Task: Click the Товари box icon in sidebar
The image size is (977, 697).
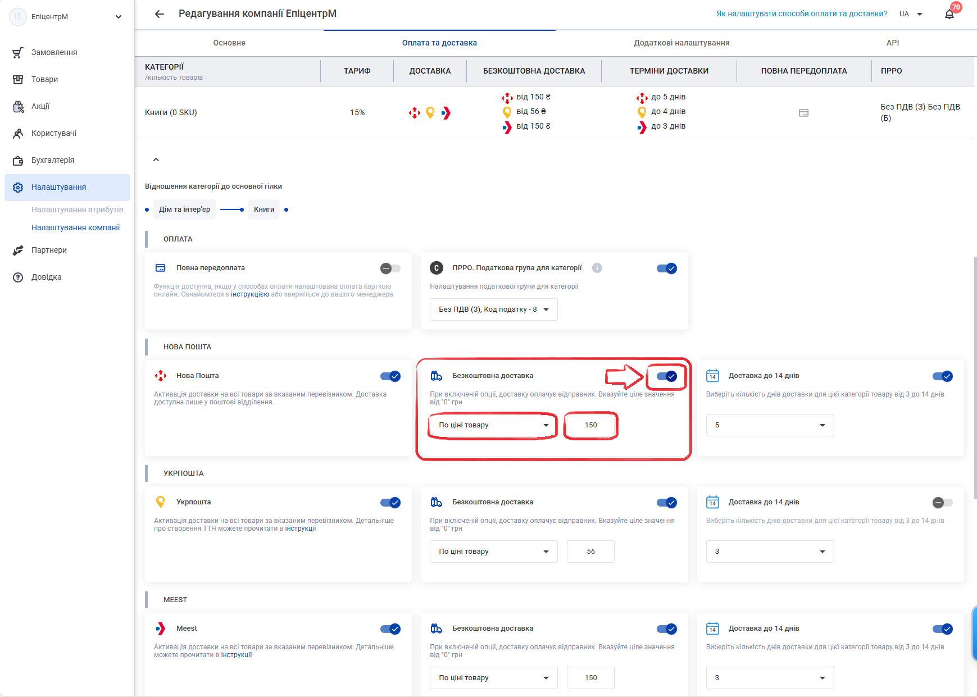Action: click(18, 79)
